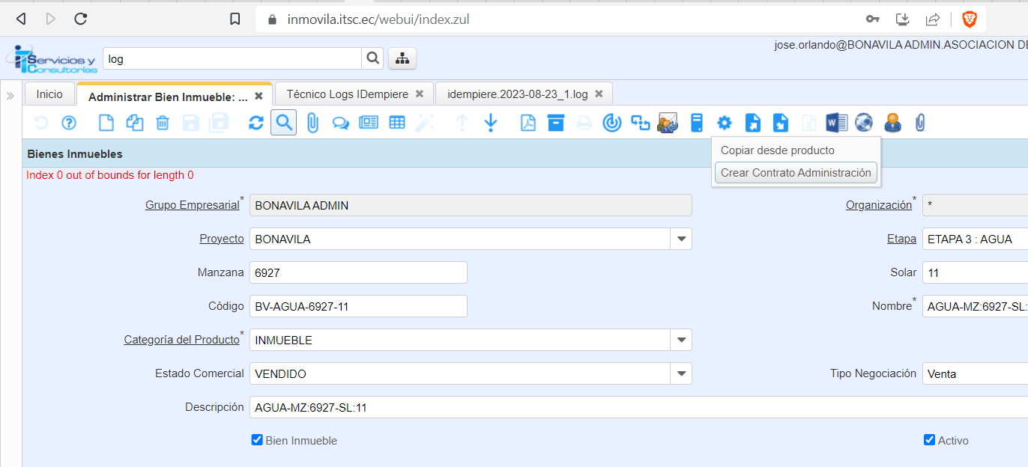This screenshot has width=1028, height=467.
Task: Open the magnifier Find Record tool
Action: 284,123
